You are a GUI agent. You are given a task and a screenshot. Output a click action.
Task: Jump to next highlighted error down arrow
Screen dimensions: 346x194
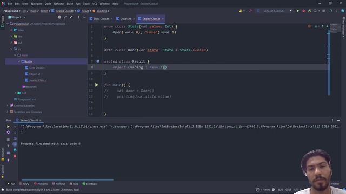tap(327, 26)
